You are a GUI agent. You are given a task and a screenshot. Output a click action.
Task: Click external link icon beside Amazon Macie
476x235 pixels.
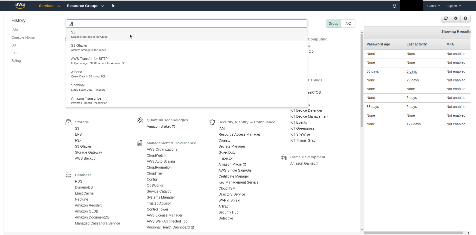(245, 165)
